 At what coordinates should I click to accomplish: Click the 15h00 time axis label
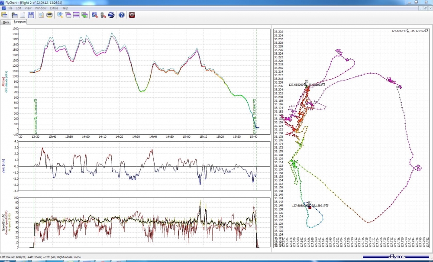[x=186, y=137]
